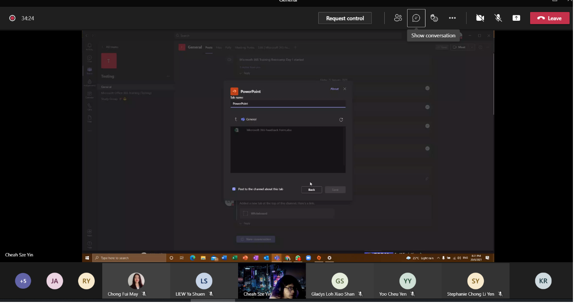This screenshot has height=304, width=575.
Task: Open the More actions ellipsis menu
Action: (452, 18)
